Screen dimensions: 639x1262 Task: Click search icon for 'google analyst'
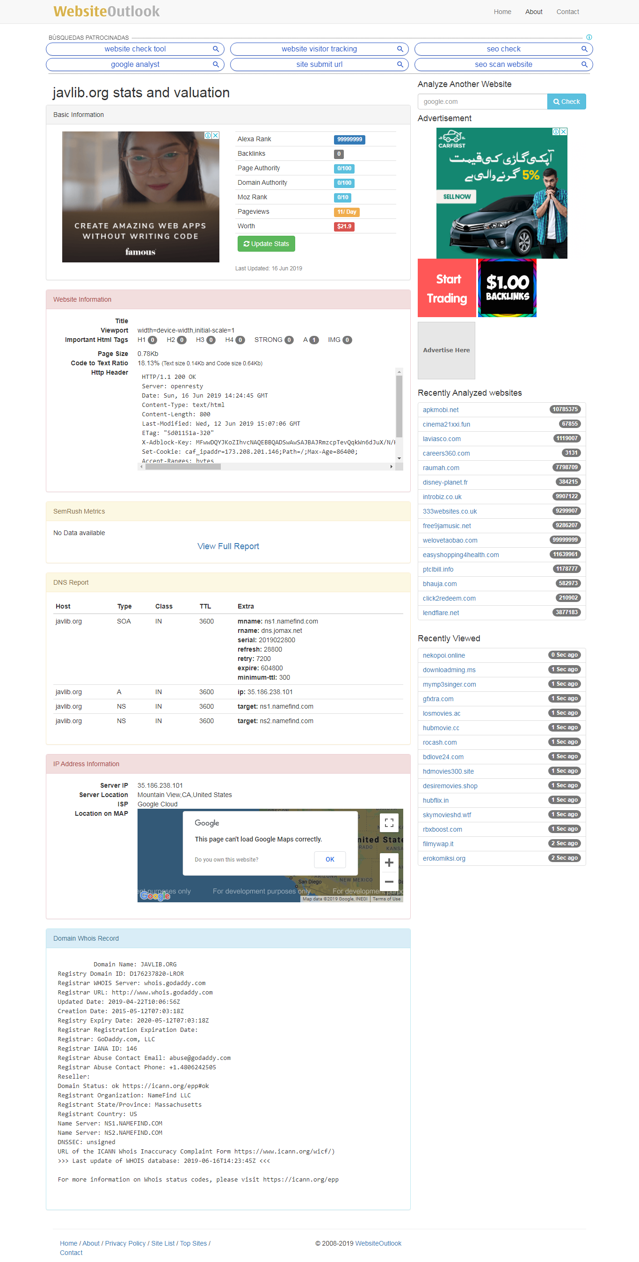pos(216,64)
